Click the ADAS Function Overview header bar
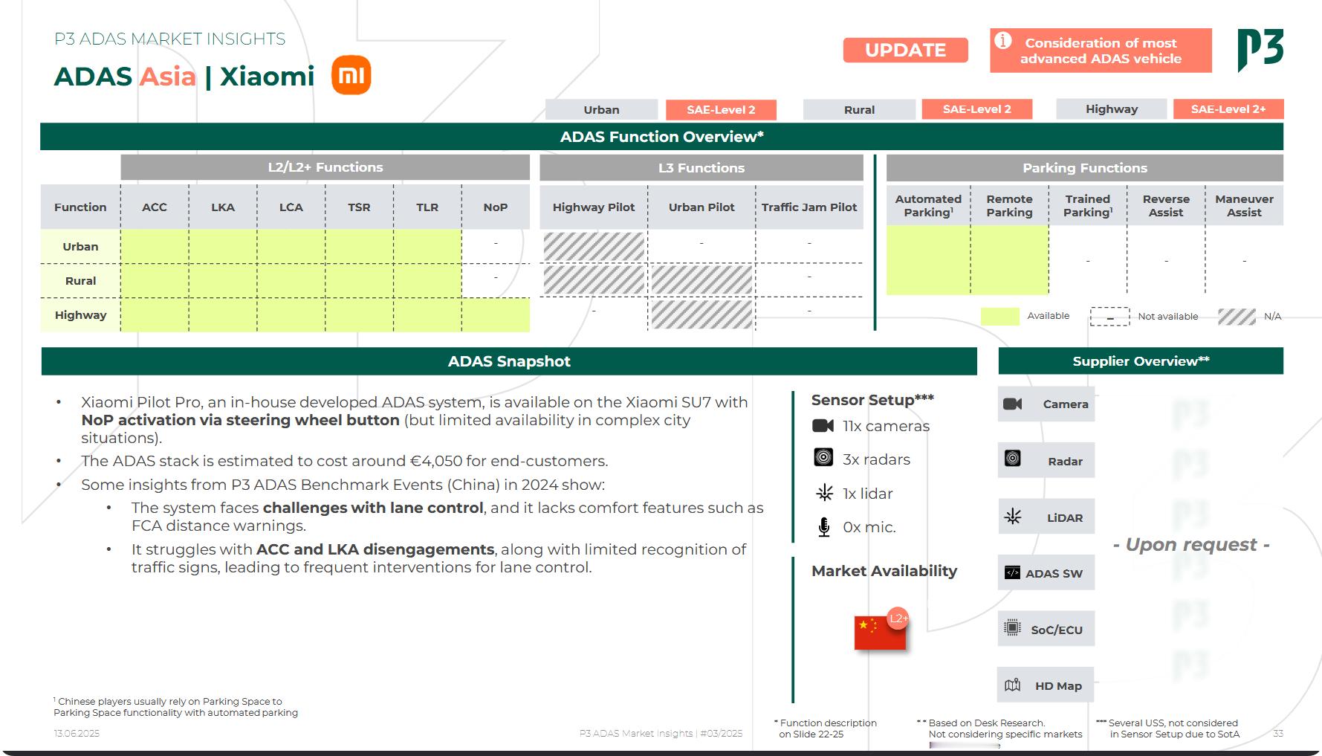This screenshot has height=756, width=1322. [661, 137]
